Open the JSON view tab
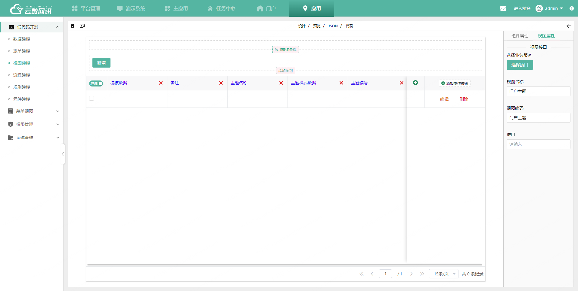Image resolution: width=578 pixels, height=291 pixels. point(333,26)
